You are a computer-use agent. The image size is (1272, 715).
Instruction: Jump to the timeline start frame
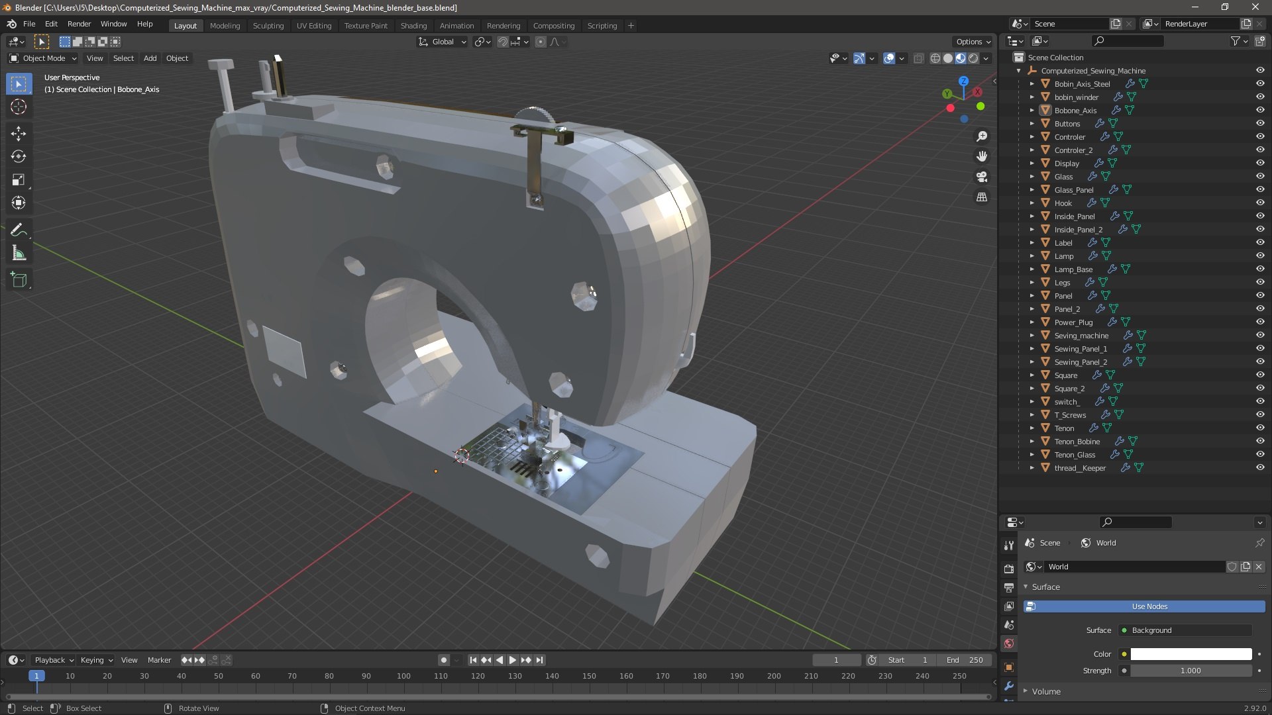click(x=473, y=660)
